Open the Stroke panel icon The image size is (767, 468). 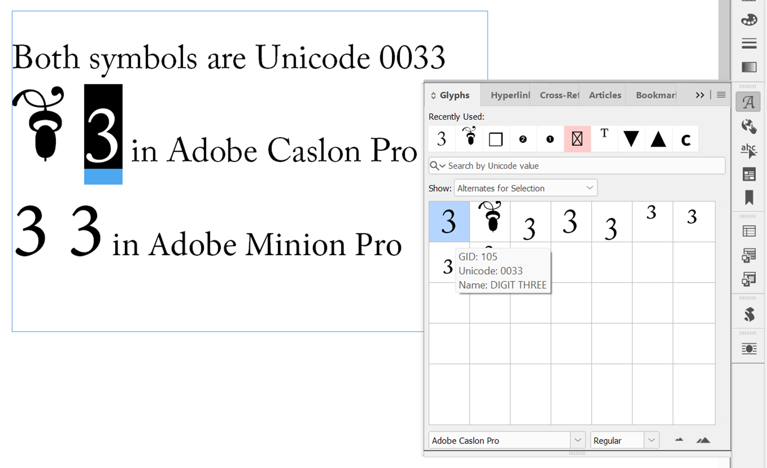coord(749,43)
